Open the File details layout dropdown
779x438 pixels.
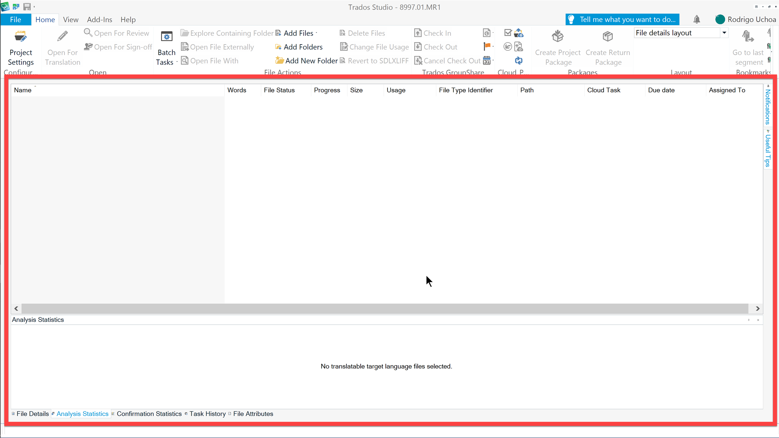click(x=724, y=33)
